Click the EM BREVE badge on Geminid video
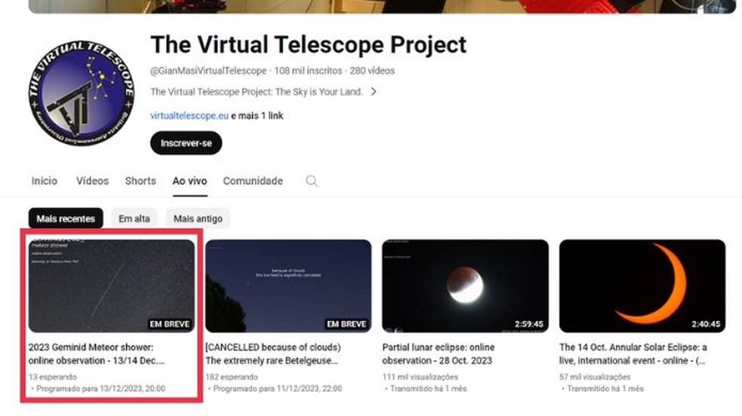This screenshot has height=416, width=742. [x=170, y=324]
